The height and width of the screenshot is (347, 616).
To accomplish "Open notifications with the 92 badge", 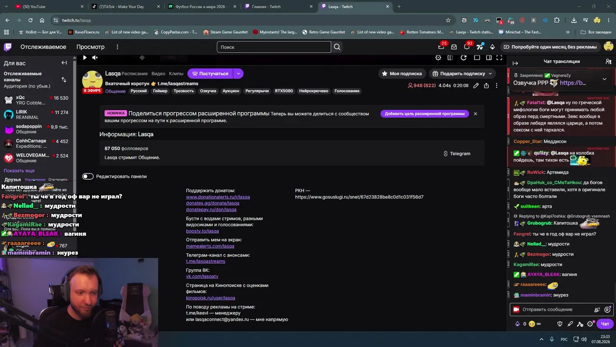I will tap(467, 47).
